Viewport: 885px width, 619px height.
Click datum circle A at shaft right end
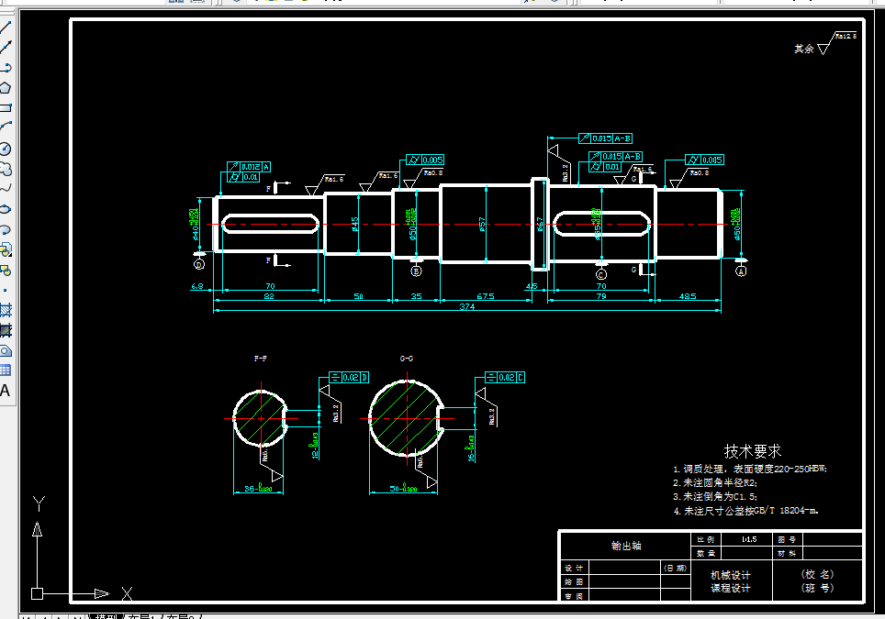pos(741,271)
